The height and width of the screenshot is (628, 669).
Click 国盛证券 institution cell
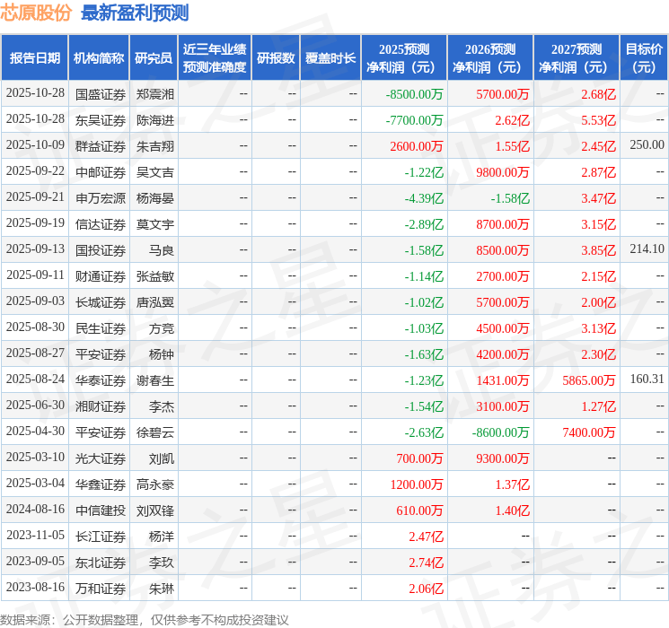tap(101, 94)
